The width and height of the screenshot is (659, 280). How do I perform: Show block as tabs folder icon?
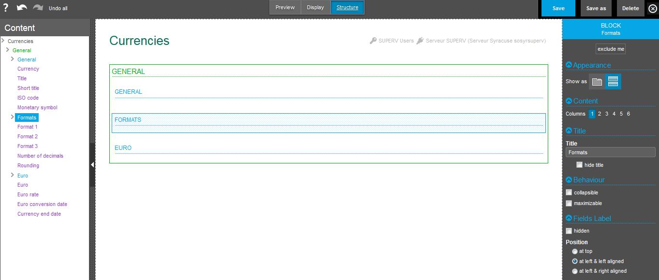tap(597, 82)
